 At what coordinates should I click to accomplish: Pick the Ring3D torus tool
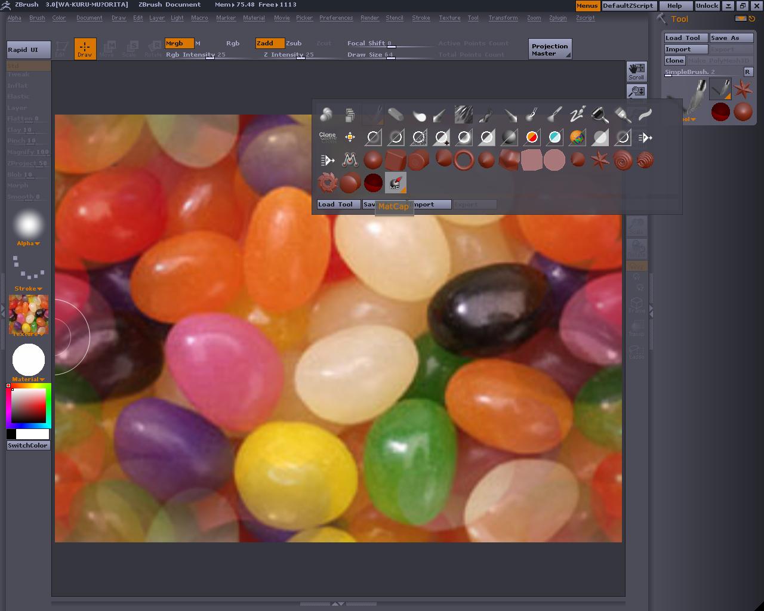click(464, 160)
